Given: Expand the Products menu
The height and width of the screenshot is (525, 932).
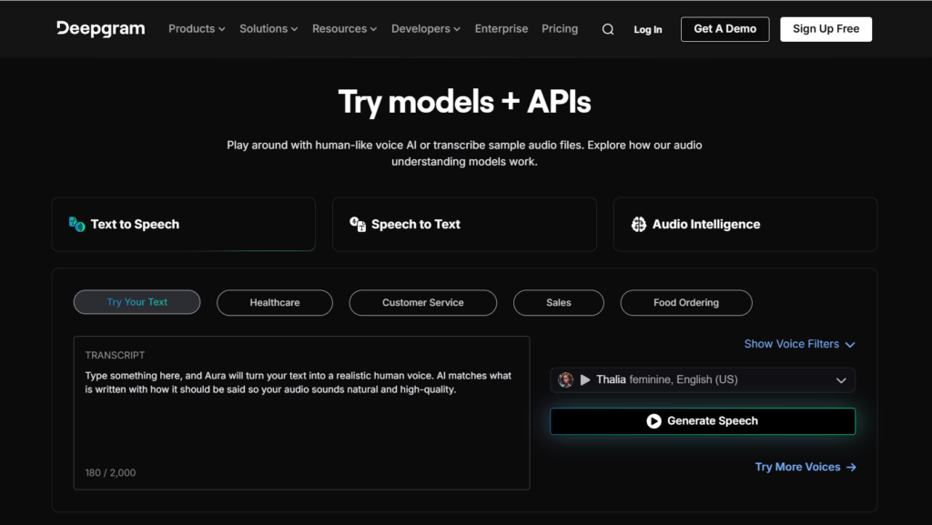Looking at the screenshot, I should point(197,28).
